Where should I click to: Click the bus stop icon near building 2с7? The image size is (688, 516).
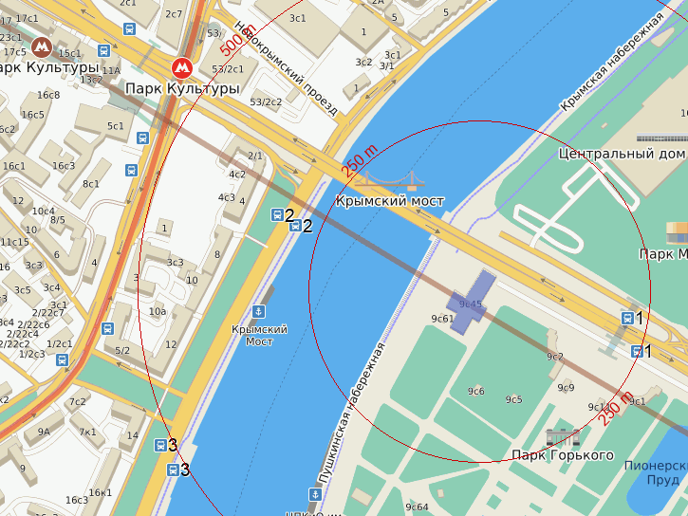pyautogui.click(x=129, y=29)
